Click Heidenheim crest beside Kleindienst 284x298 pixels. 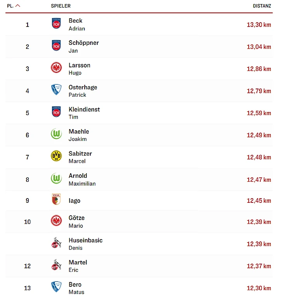tap(56, 113)
